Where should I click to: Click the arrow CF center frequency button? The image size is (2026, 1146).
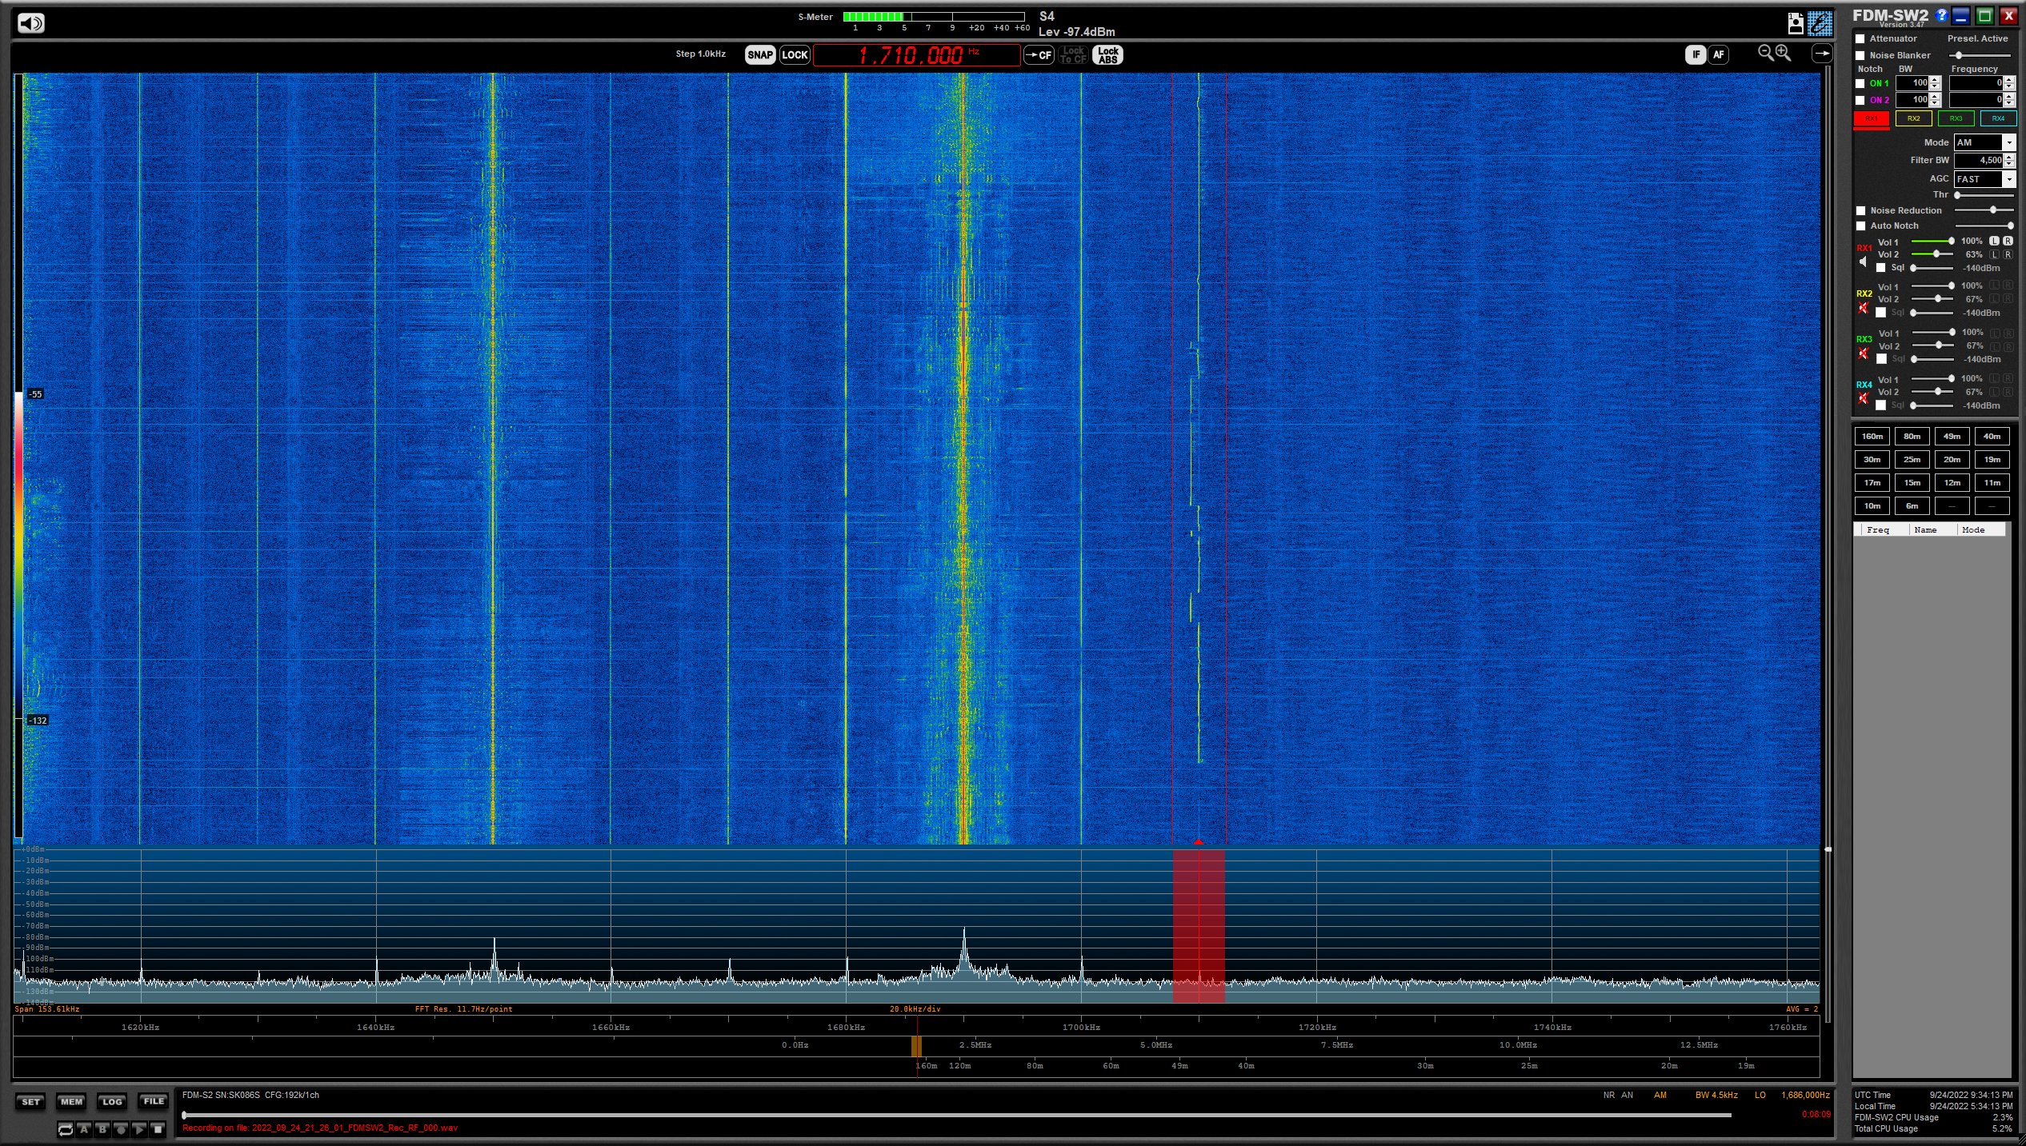1039,55
